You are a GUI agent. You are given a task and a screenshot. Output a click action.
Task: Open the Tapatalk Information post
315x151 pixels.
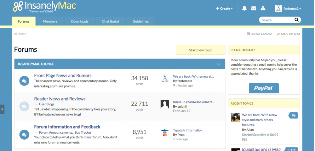pos(188,130)
